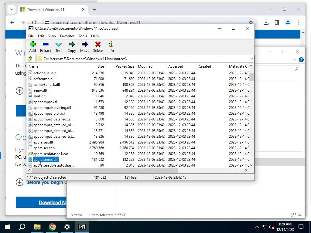Click the file list horizontal scrollbar thumb
Screen dimensions: 311x233
(105, 171)
